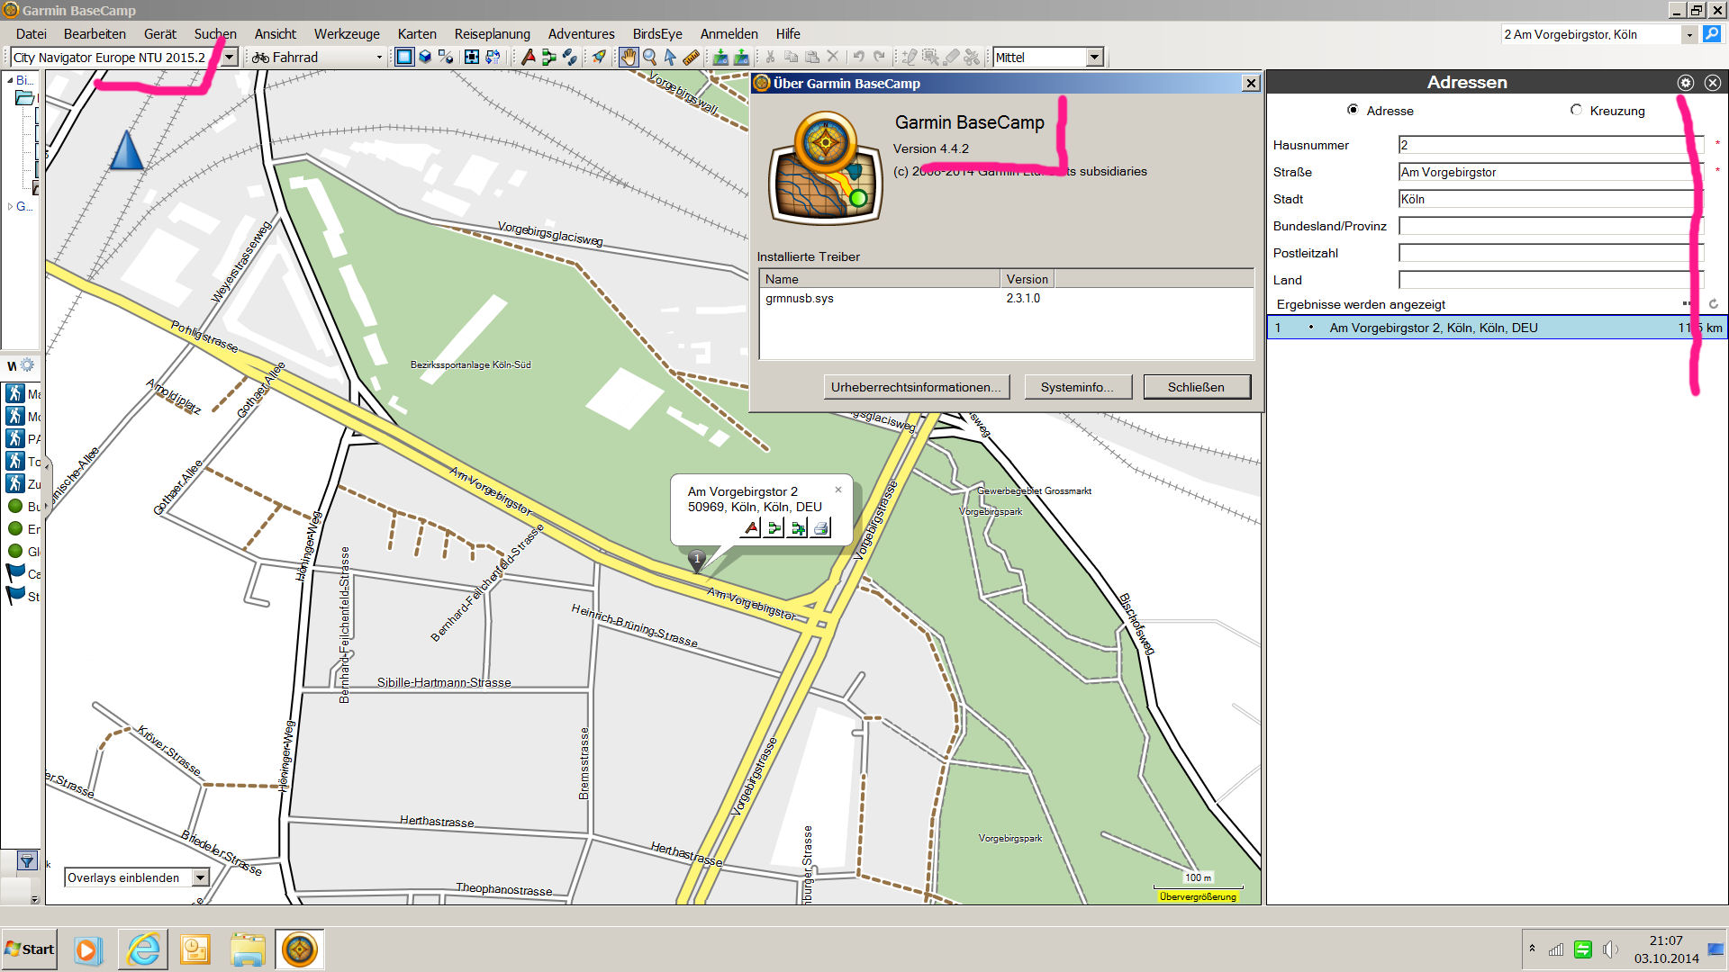Expand the search history dropdown arrow
This screenshot has height=972, width=1729.
pos(1689,34)
